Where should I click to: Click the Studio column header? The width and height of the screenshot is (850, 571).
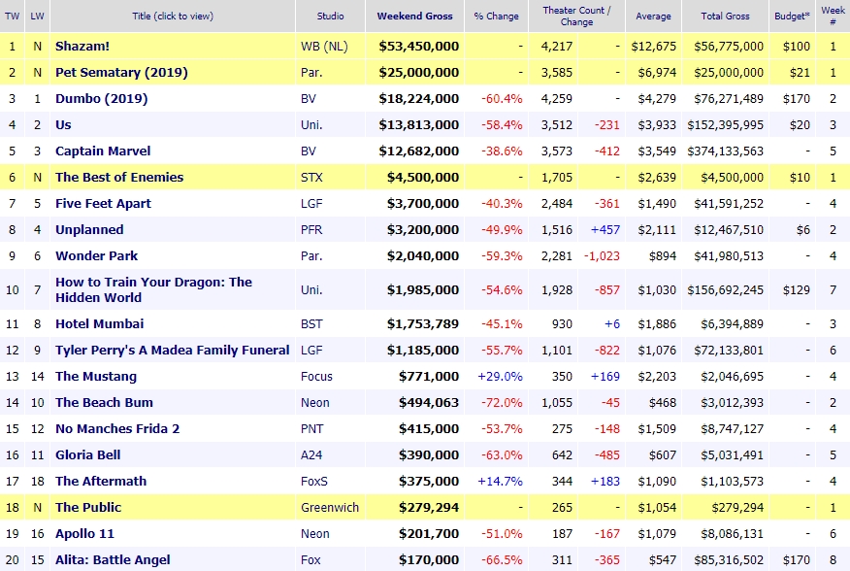point(330,17)
